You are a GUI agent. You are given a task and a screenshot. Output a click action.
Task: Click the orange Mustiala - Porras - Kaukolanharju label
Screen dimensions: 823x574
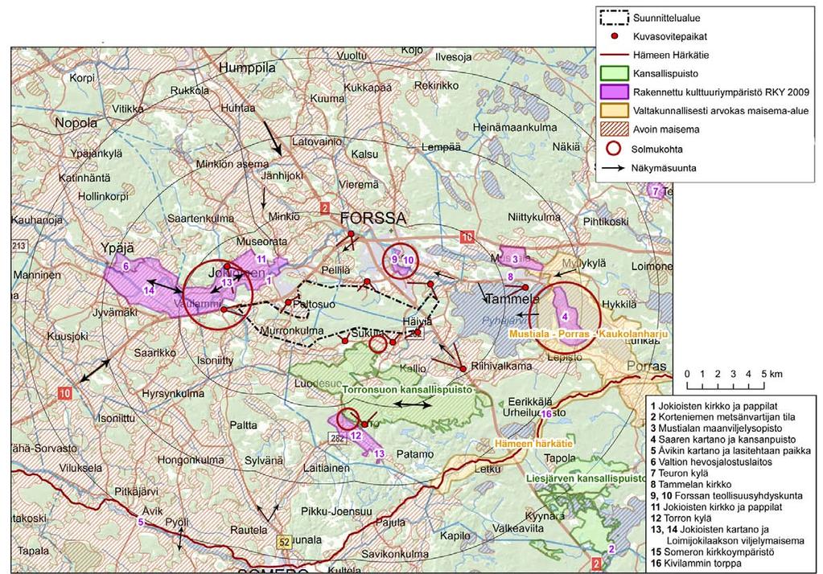tap(587, 334)
